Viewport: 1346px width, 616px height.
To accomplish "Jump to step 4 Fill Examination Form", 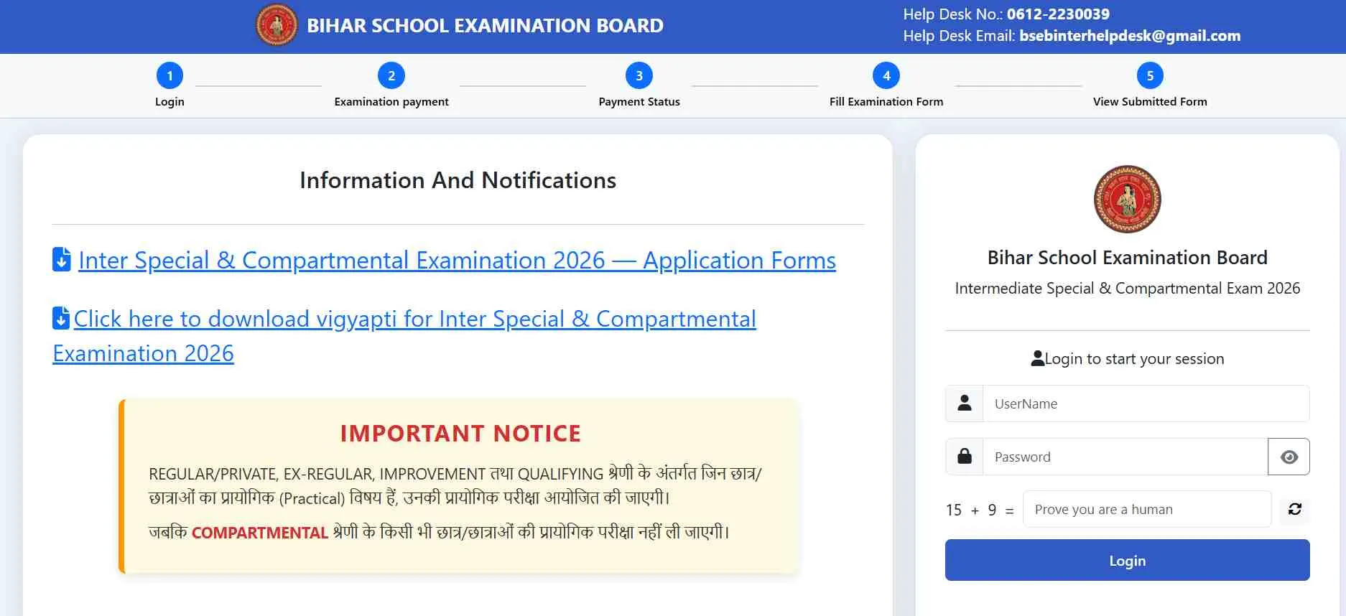I will coord(886,76).
